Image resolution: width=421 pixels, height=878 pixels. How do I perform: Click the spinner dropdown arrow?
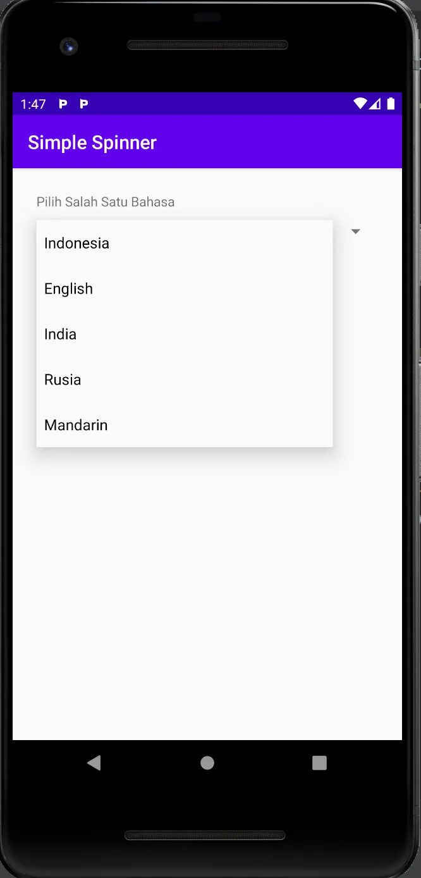click(x=356, y=232)
